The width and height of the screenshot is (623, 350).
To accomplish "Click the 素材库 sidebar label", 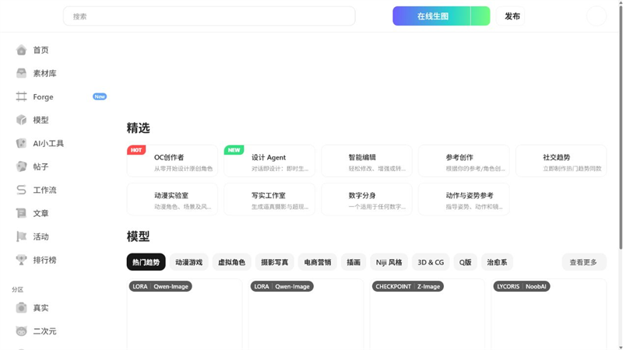I will [x=44, y=73].
